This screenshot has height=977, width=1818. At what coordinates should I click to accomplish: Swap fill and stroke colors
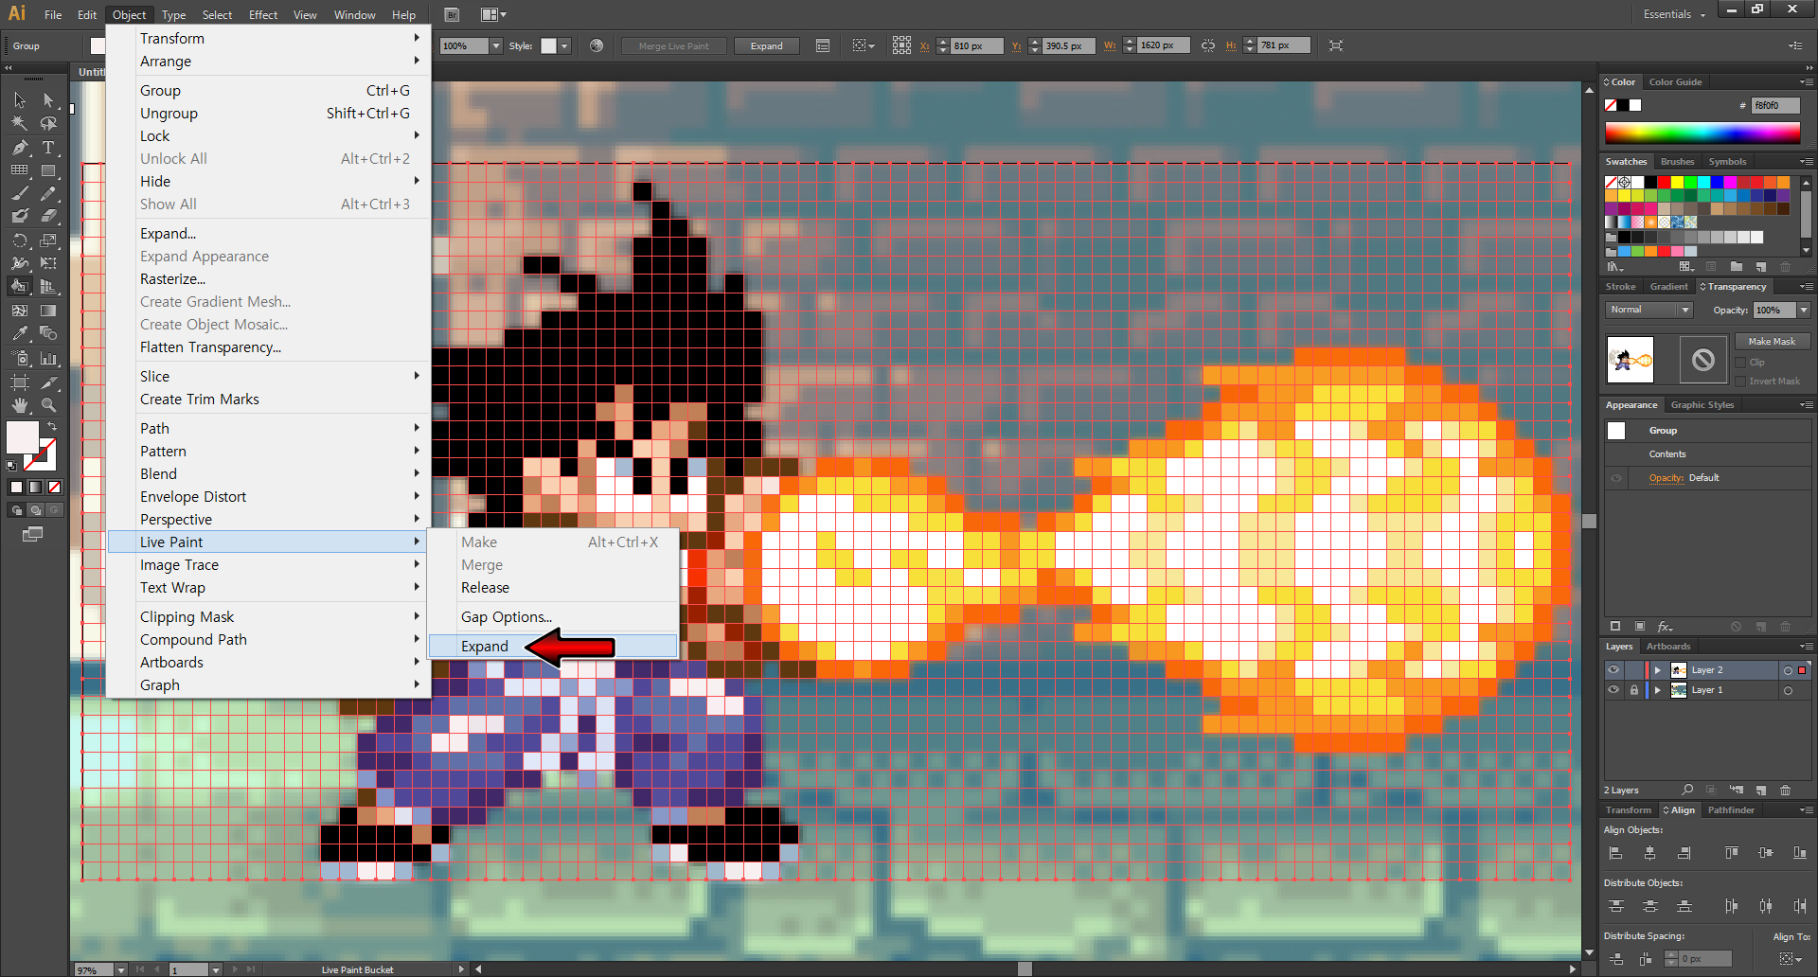pos(52,427)
